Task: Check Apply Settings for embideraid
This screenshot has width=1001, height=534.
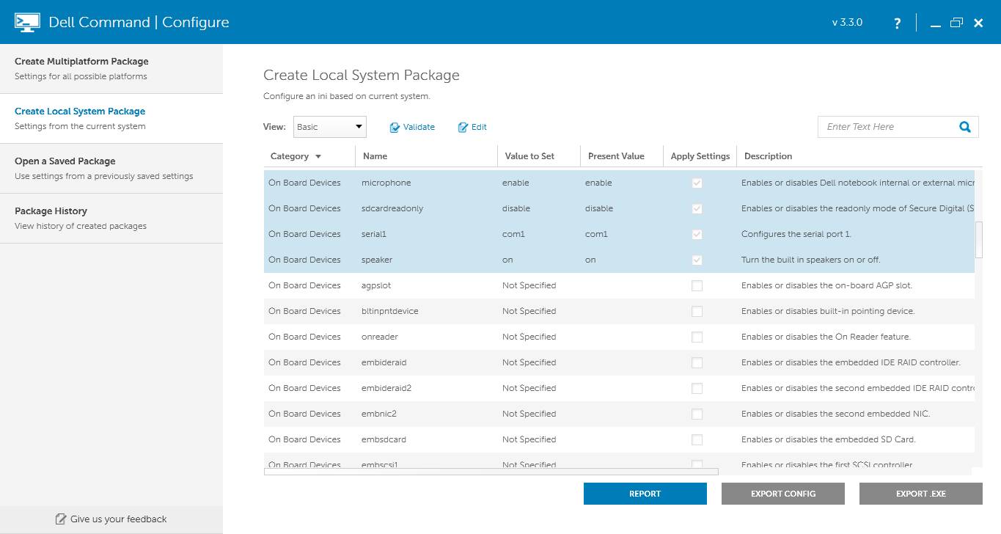Action: pos(697,363)
